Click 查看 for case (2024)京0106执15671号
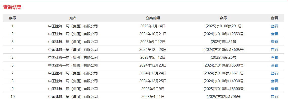Screen dimensions: 288x105 pos(274,73)
